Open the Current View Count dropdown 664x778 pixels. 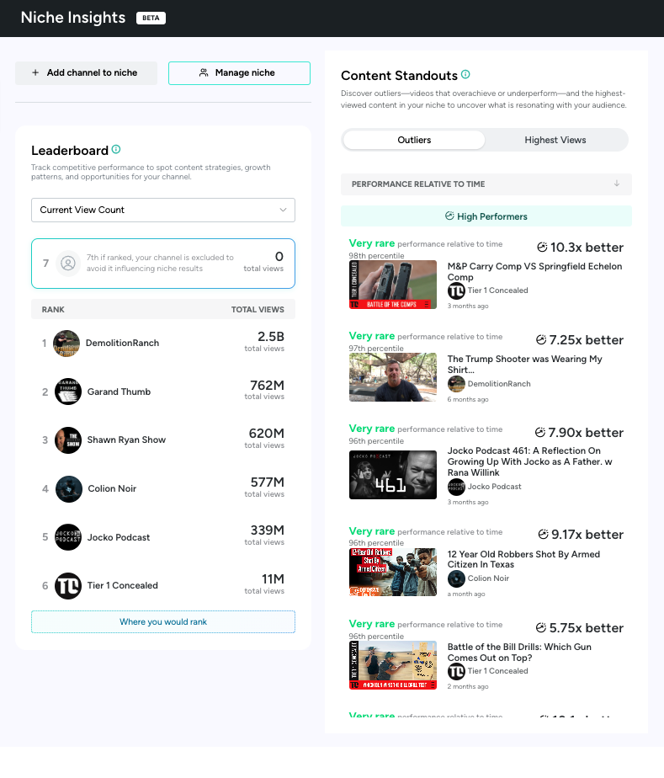point(163,210)
